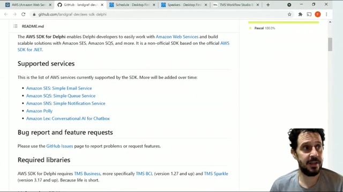Close the Speakers tab
The image size is (343, 192).
(x=206, y=5)
